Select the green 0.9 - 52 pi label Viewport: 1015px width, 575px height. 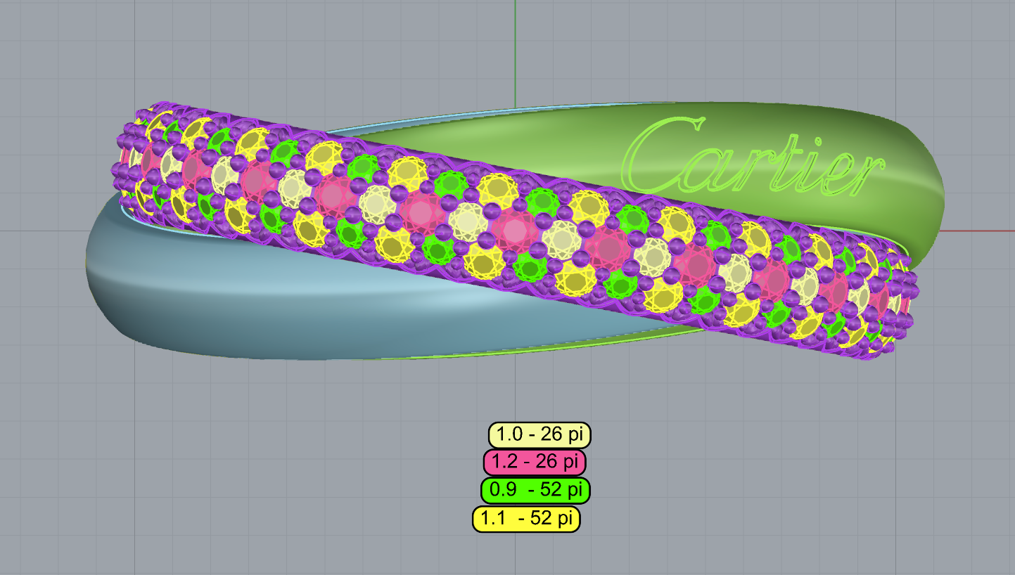click(x=535, y=490)
